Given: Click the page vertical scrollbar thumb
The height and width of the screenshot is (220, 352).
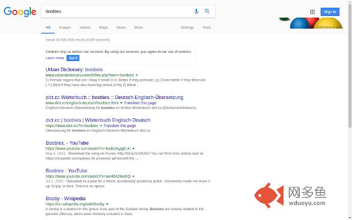Looking at the screenshot, I should click(350, 65).
